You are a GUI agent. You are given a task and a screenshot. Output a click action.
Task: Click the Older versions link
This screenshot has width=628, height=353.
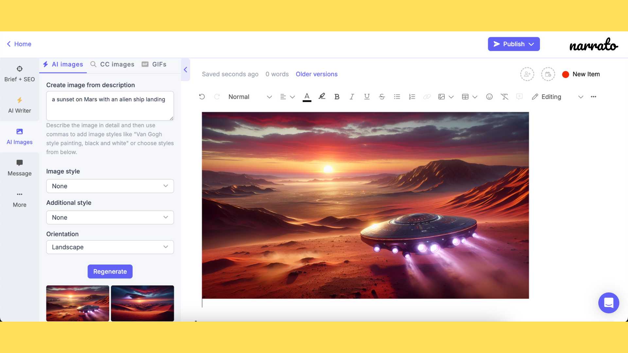pyautogui.click(x=317, y=74)
